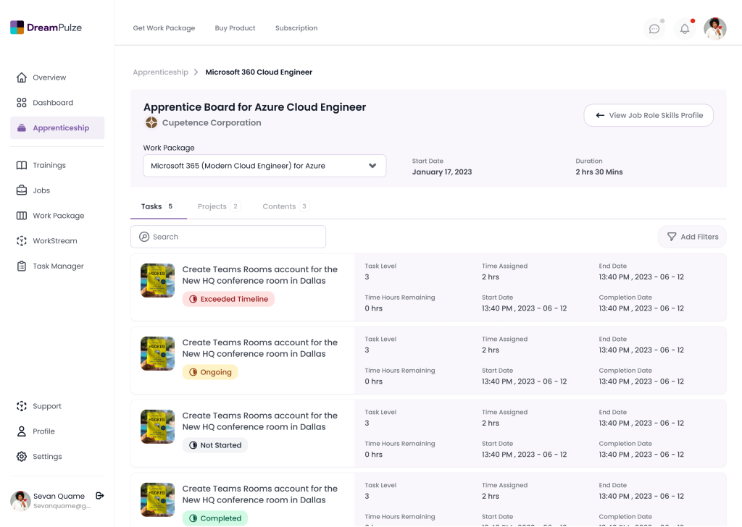Open the chat messages icon
742x527 pixels.
click(654, 29)
